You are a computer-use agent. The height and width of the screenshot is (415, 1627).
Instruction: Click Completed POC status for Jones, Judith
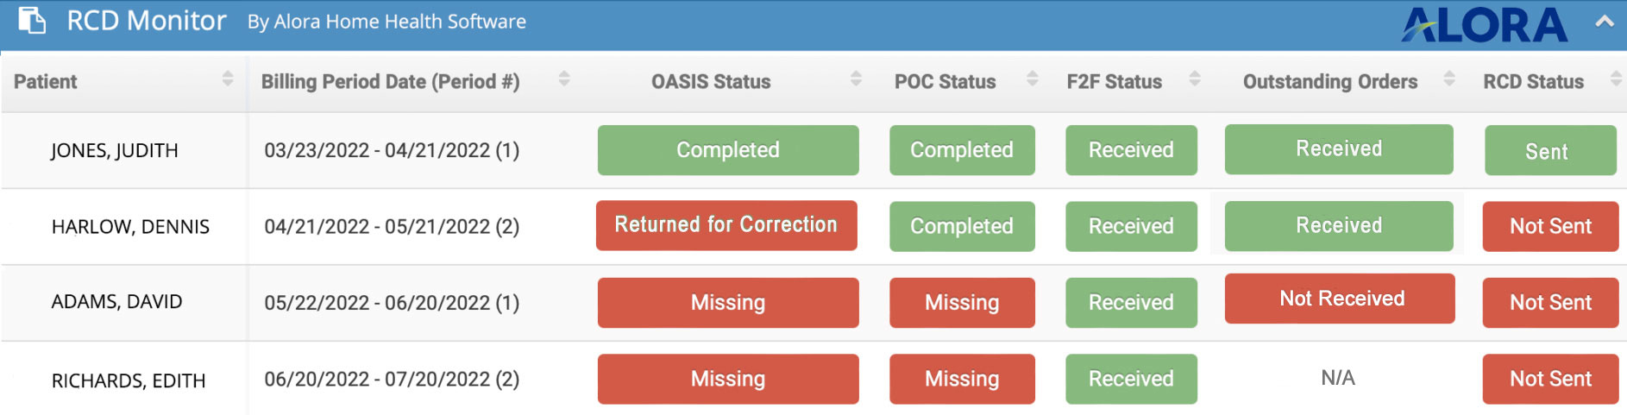coord(962,150)
